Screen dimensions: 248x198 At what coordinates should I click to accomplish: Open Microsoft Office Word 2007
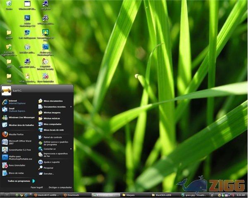17,141
